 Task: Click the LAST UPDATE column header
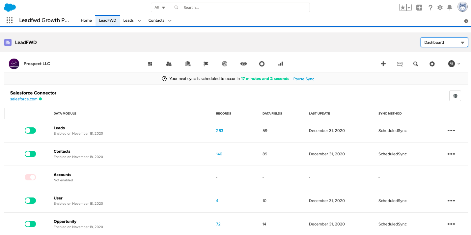319,114
